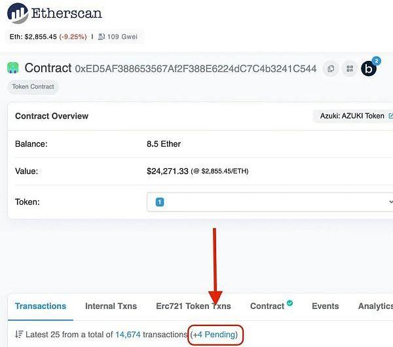
Task: Show the address QR code icon
Action: coord(350,69)
